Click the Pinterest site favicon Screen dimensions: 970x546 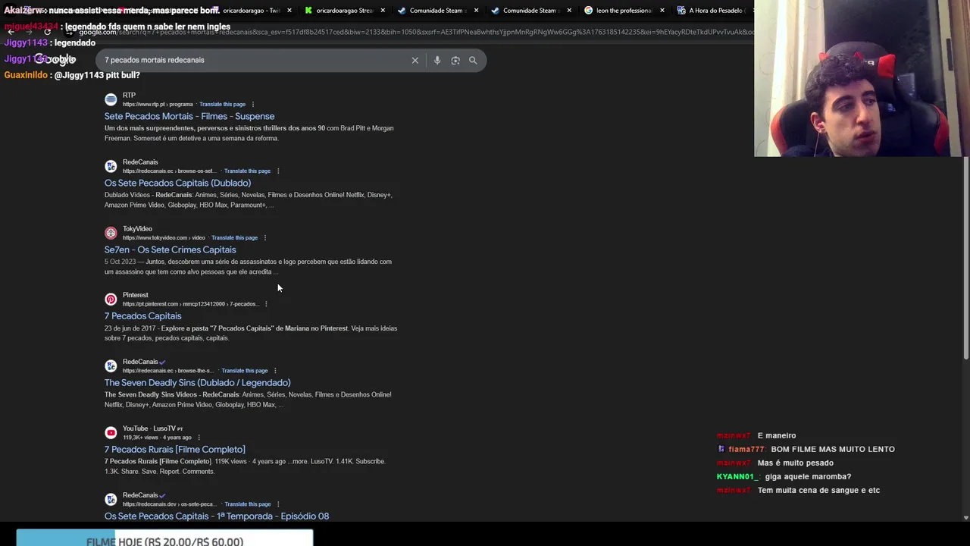coord(111,300)
